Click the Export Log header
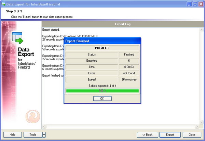 coord(123,24)
